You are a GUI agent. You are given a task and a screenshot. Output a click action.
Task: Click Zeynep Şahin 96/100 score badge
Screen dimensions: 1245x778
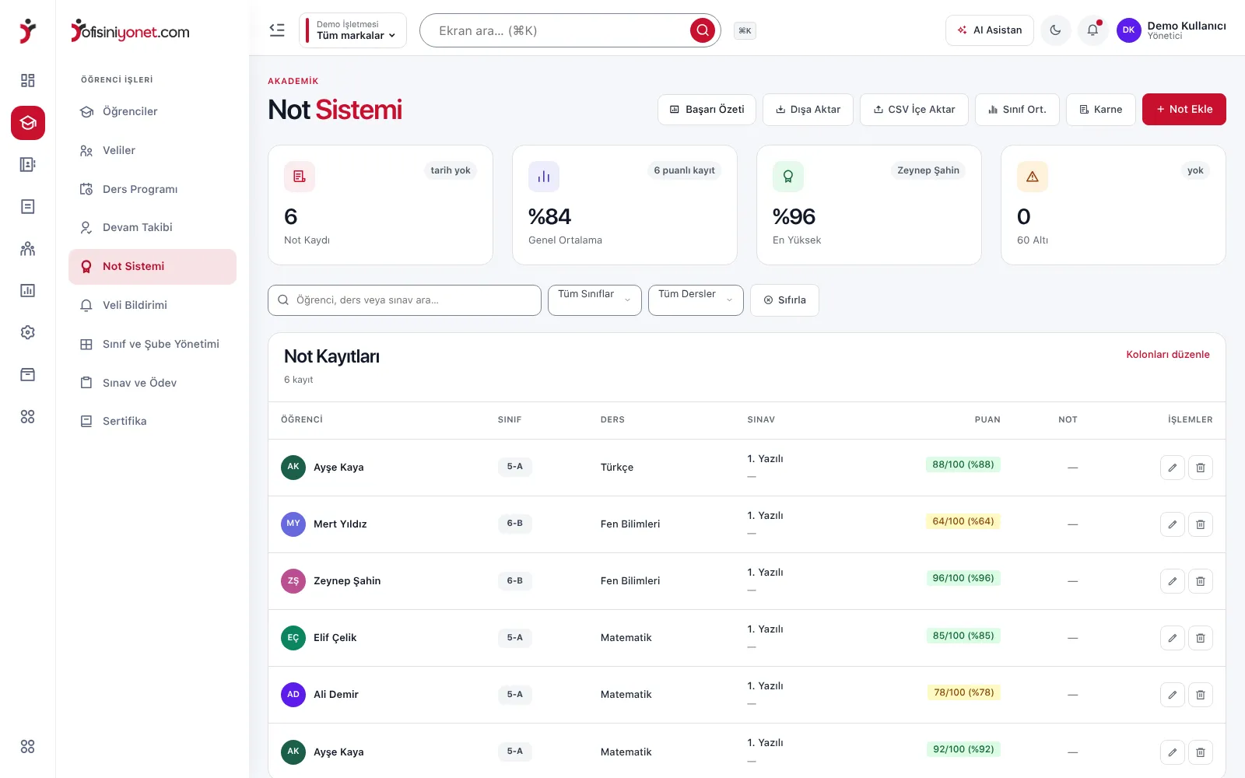click(x=963, y=578)
